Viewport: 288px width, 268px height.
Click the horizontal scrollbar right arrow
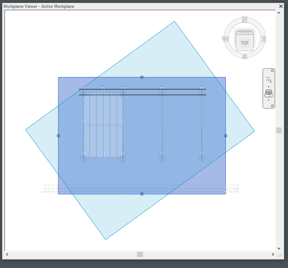(x=273, y=255)
